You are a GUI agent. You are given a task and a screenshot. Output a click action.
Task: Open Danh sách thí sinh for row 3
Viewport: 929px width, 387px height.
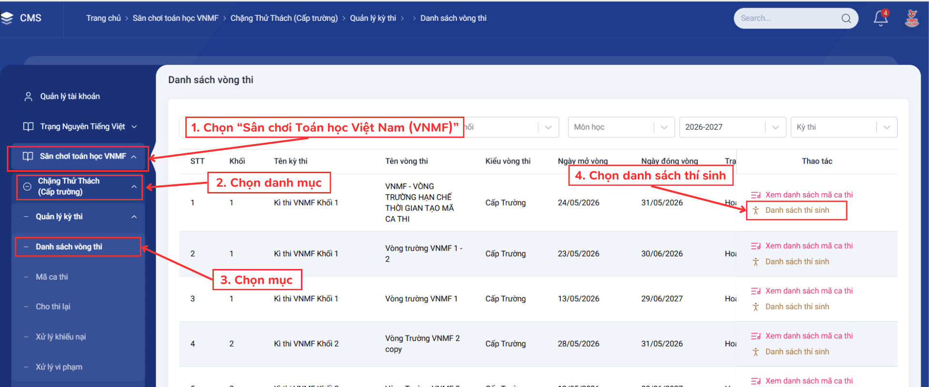click(x=797, y=307)
